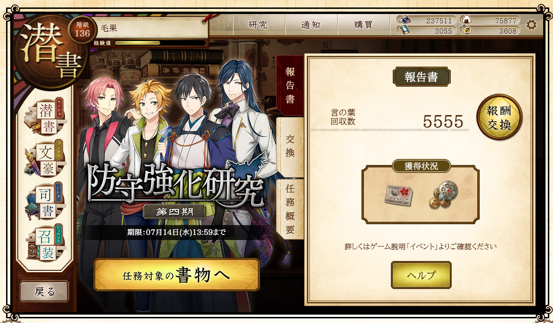553x323 pixels.
Task: Click the 任務対象の書物へ banner button
Action: point(177,275)
